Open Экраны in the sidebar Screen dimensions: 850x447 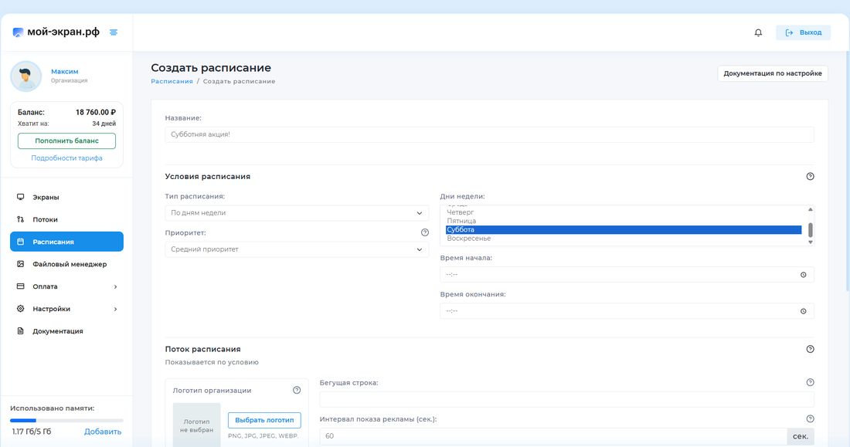[x=46, y=197]
